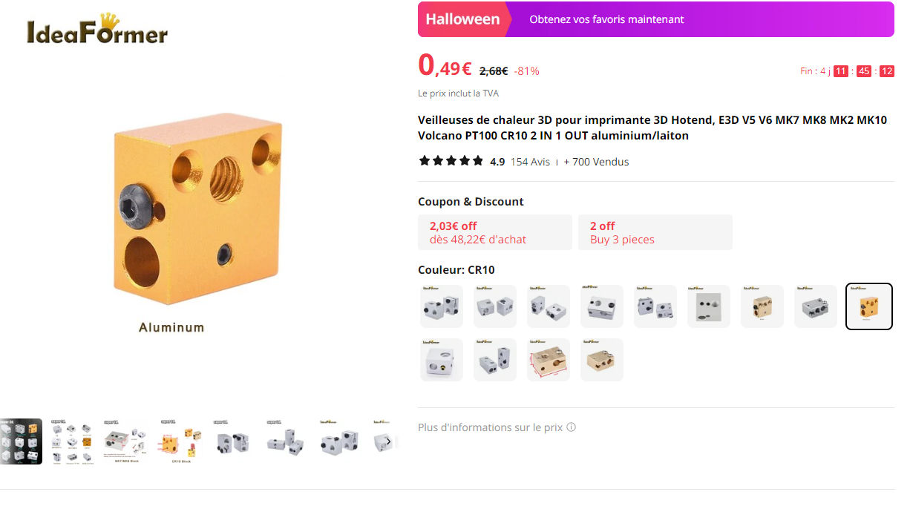Viewport: 910px width, 509px height.
Task: Click the info icon beside price information
Action: [x=571, y=427]
